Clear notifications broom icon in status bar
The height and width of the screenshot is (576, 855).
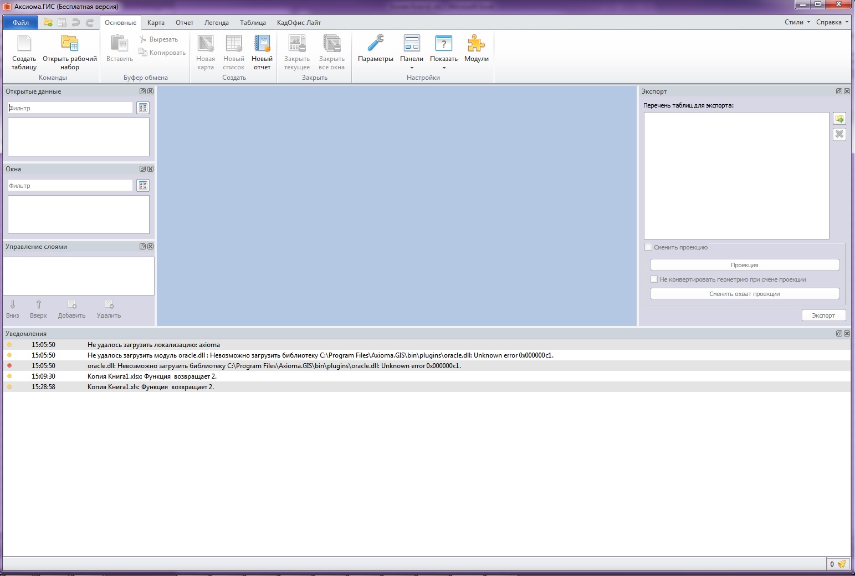tap(842, 564)
